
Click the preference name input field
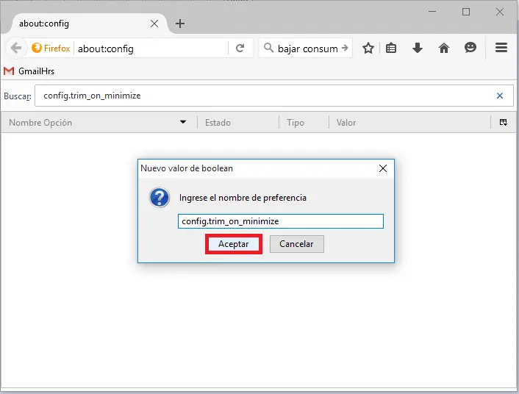click(x=281, y=221)
